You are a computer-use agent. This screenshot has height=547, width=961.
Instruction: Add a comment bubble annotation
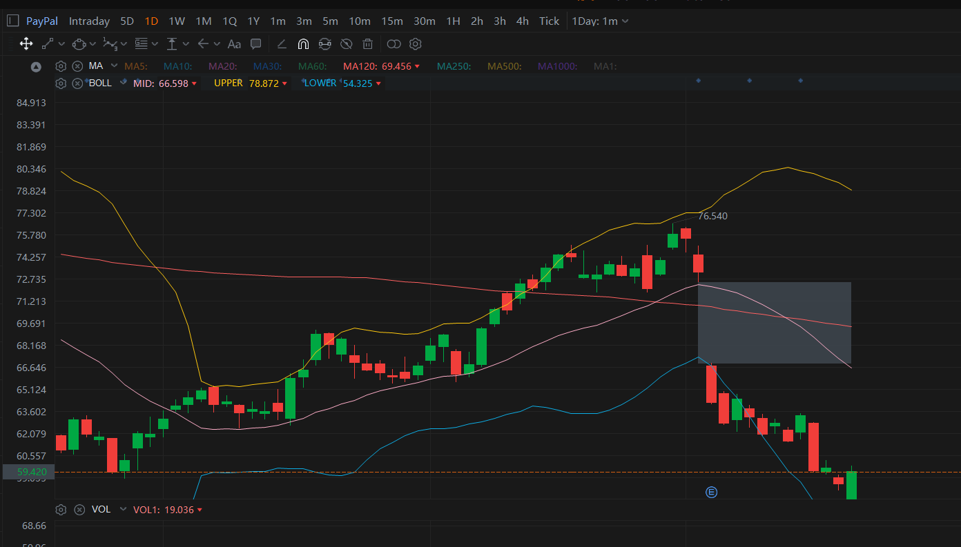coord(256,44)
